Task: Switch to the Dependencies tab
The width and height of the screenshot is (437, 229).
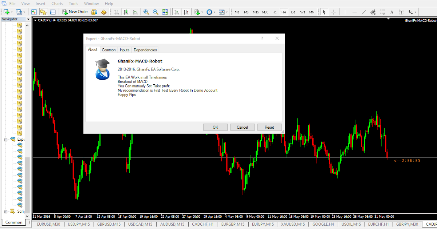Action: coord(145,50)
